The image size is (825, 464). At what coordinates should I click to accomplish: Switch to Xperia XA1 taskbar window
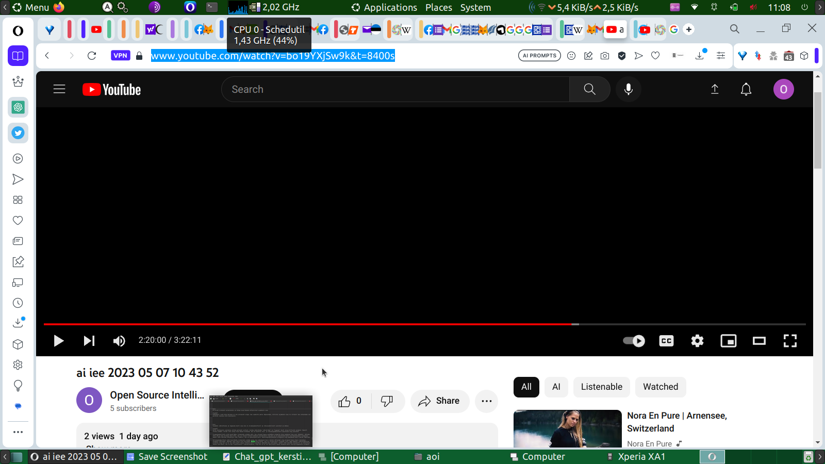click(636, 457)
